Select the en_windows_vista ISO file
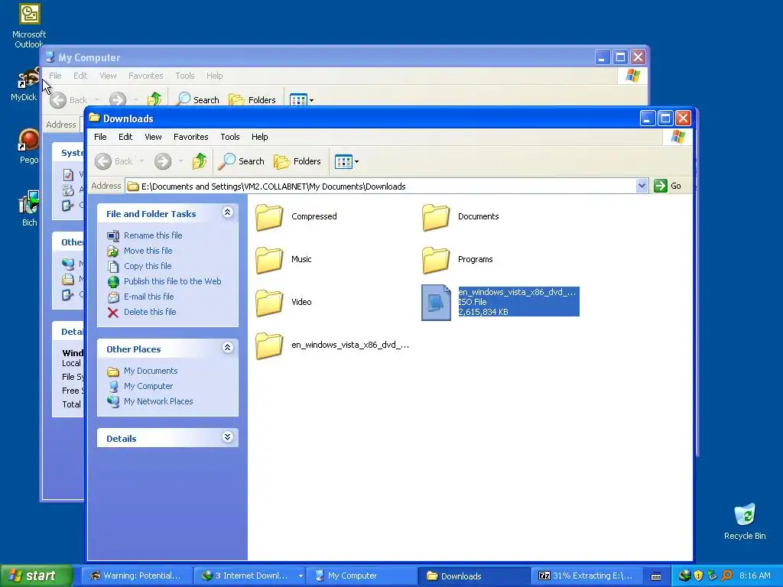The height and width of the screenshot is (587, 783). [x=500, y=302]
